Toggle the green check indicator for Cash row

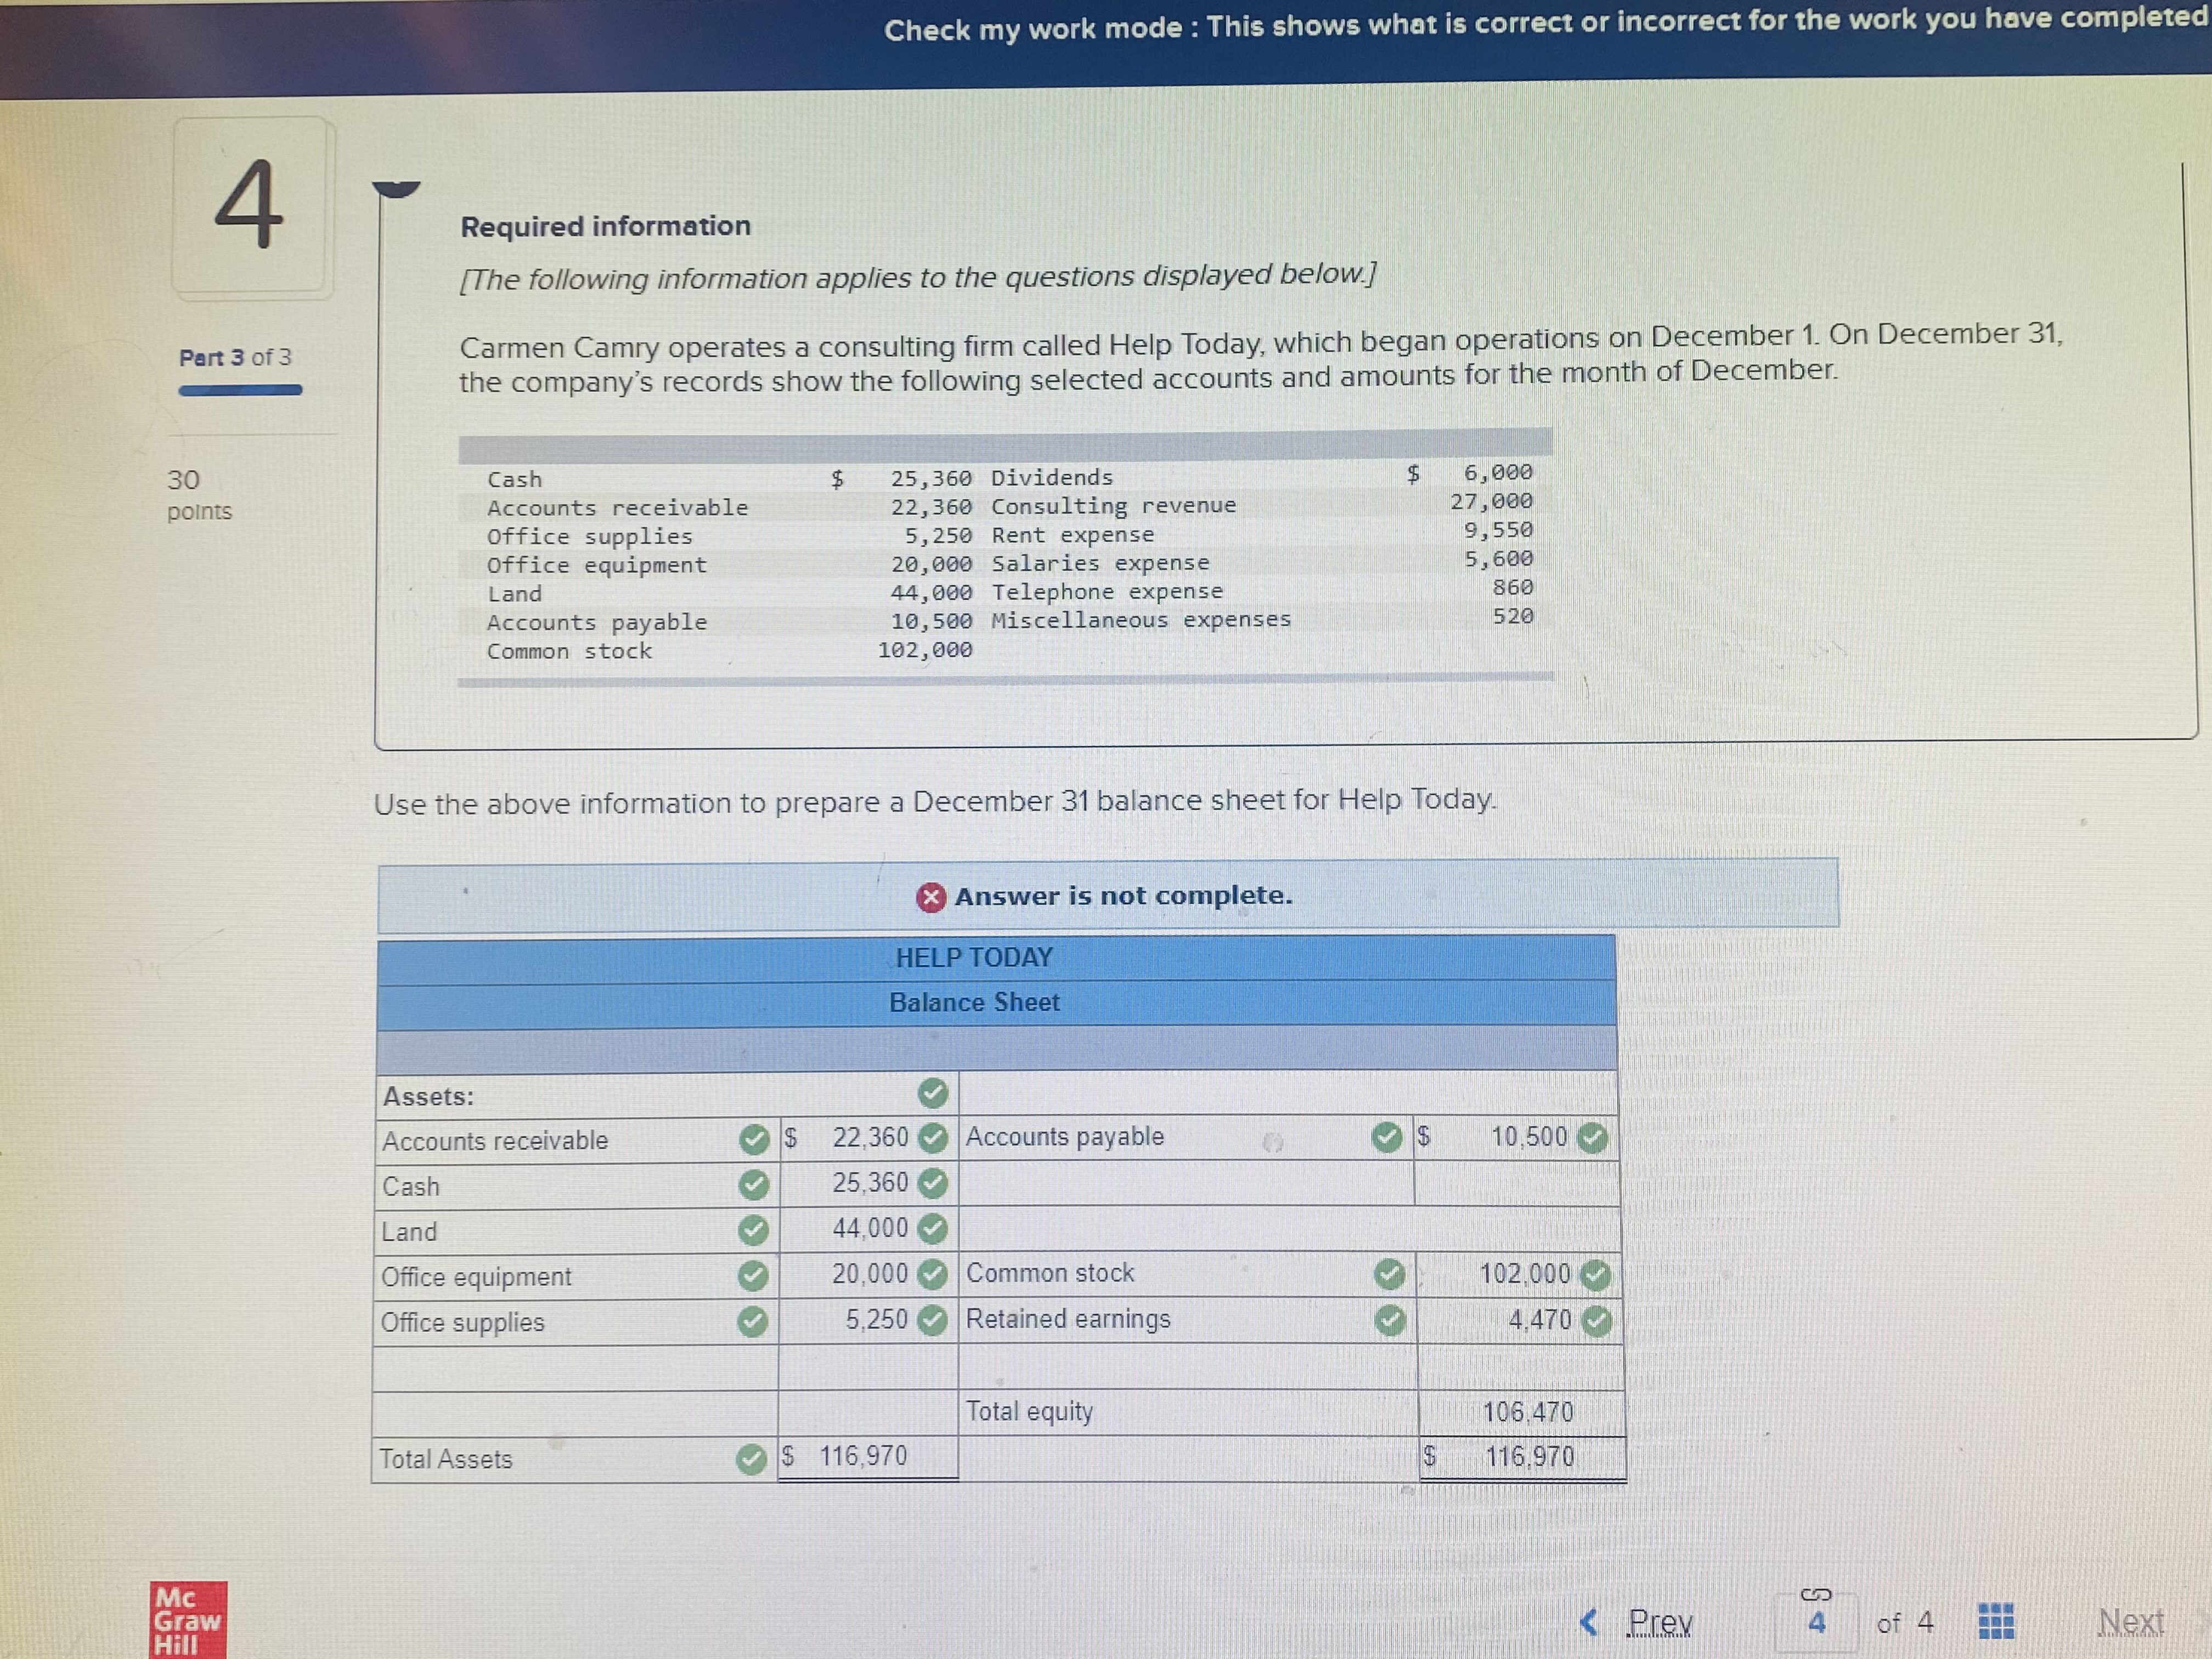(755, 1184)
